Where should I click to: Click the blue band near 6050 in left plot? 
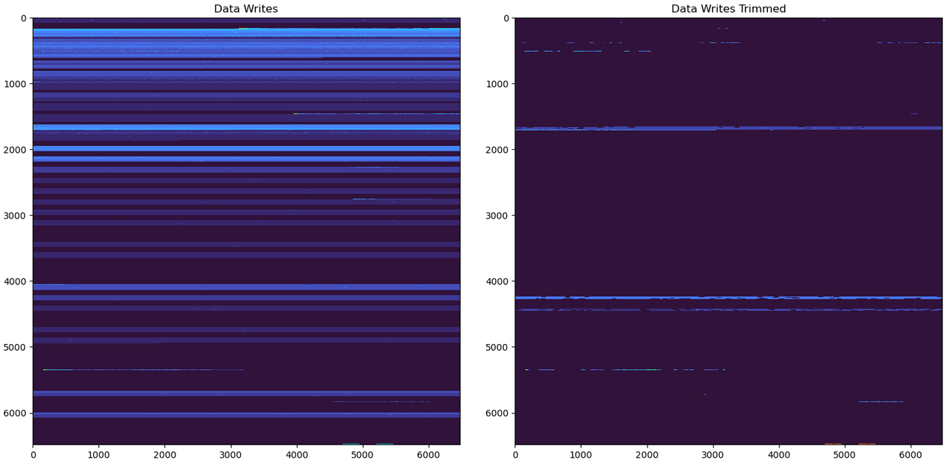pos(245,415)
